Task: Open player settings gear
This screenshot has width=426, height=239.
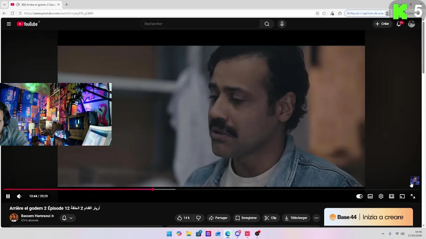Action: [381, 197]
